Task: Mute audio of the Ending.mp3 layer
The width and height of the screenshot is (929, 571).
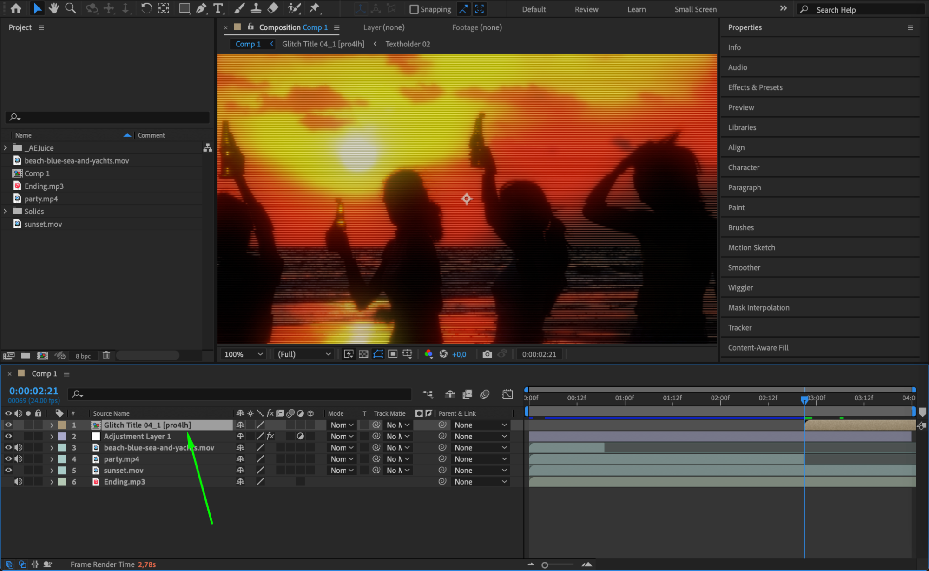Action: click(18, 482)
